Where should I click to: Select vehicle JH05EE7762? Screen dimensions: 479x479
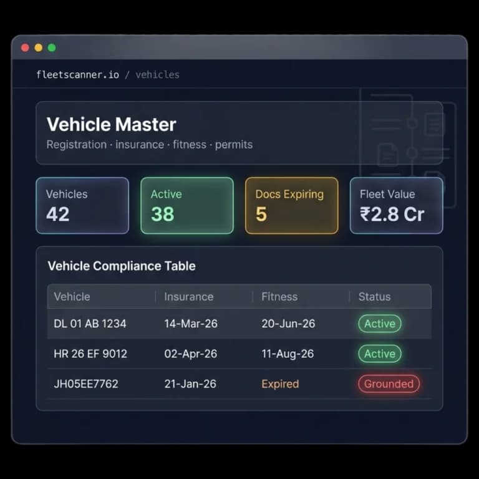coord(86,384)
